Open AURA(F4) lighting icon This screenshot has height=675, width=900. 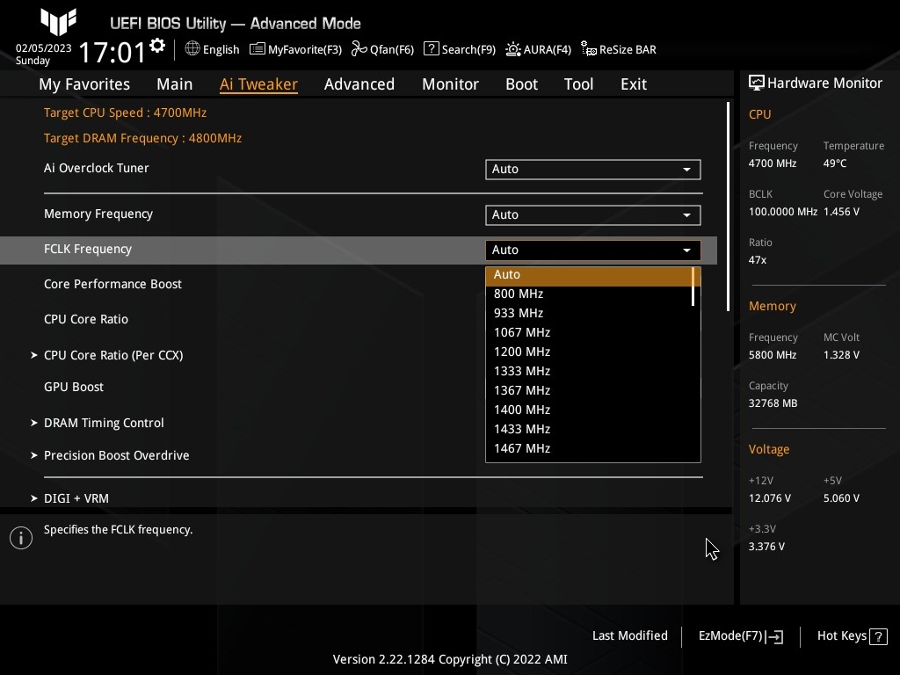[513, 49]
